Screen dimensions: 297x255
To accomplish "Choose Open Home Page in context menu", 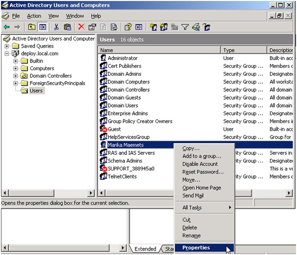I will pos(204,188).
